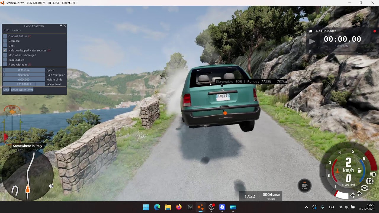Turn on the Rain Enabled checkbox
The image size is (379, 213).
[x=5, y=60]
